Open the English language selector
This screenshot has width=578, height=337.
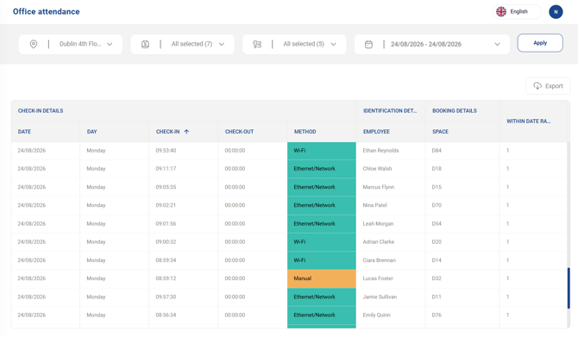click(518, 12)
